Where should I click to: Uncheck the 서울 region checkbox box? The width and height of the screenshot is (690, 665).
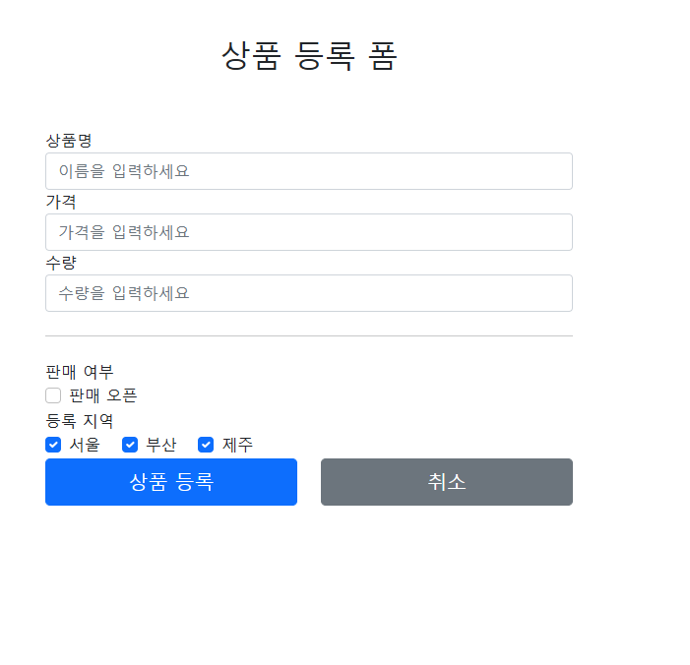point(53,445)
